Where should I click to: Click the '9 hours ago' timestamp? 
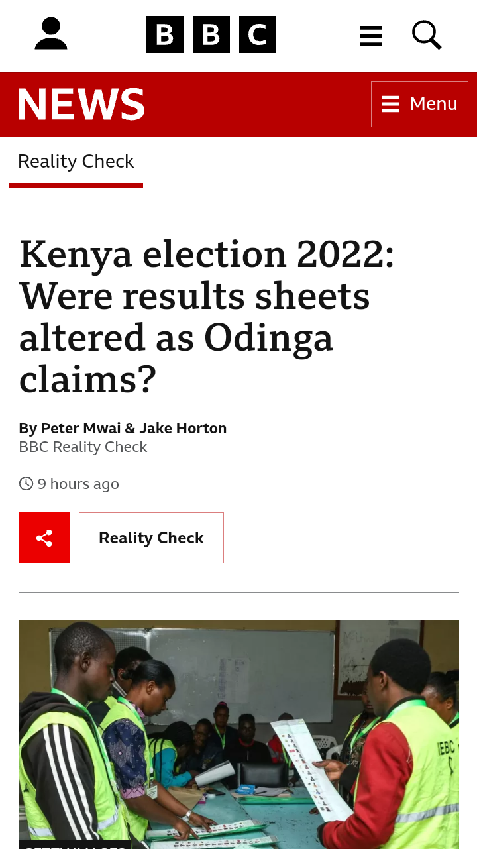click(78, 484)
